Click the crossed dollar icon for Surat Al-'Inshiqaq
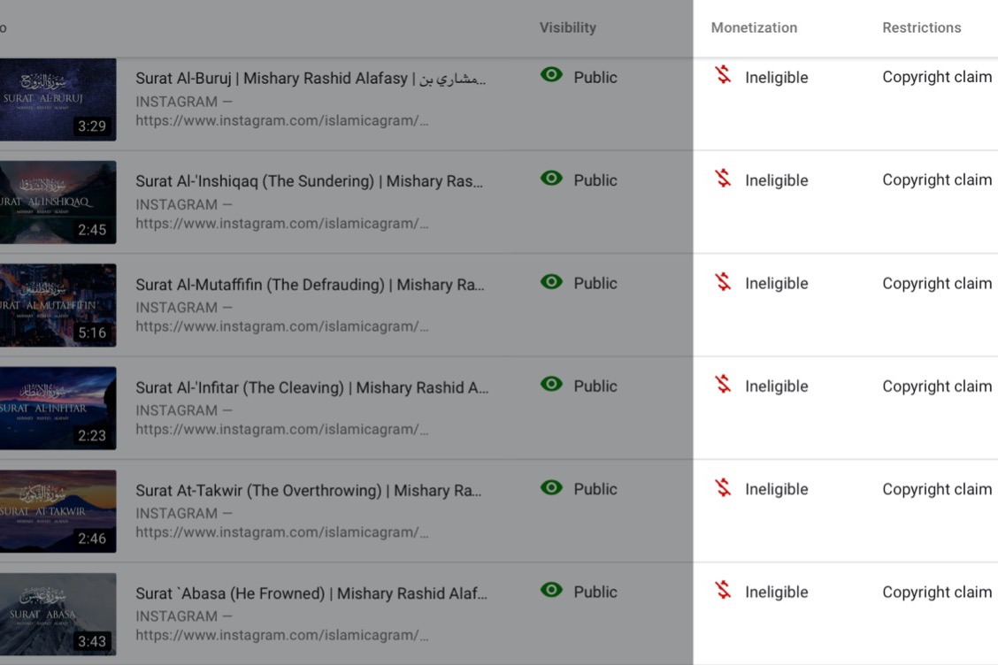Viewport: 998px width, 665px height. click(x=724, y=180)
